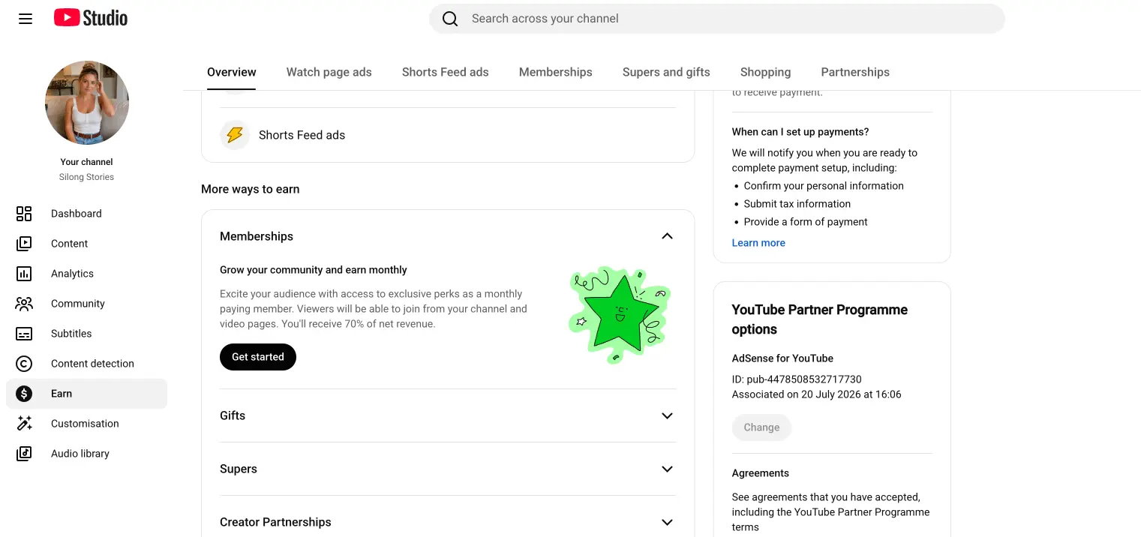Click the Shorts Feed ads lightning icon
Screen dimensions: 1141x537
(235, 135)
